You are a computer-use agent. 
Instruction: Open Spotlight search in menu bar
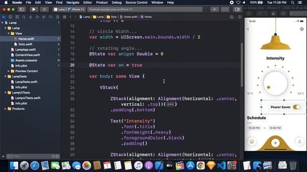point(293,2)
